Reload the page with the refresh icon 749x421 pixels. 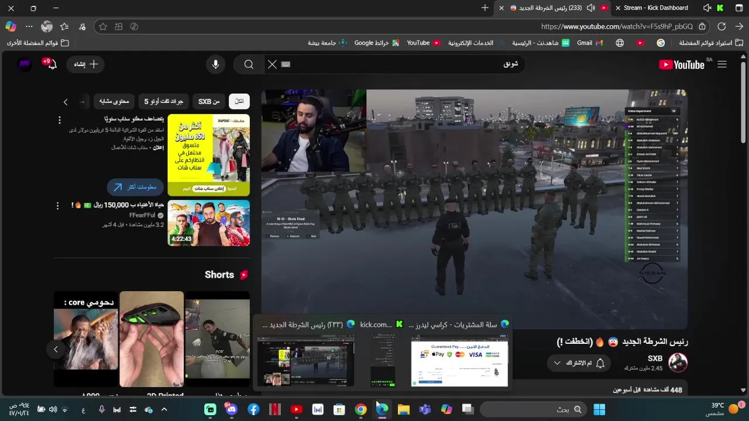[721, 26]
